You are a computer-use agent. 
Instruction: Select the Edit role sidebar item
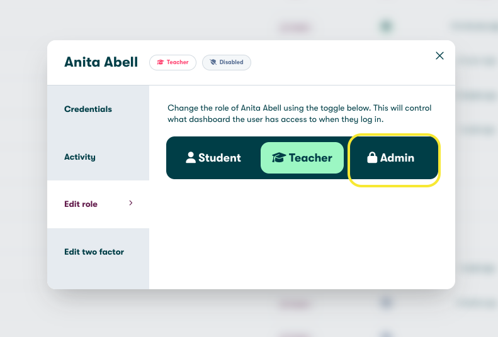[x=98, y=204]
